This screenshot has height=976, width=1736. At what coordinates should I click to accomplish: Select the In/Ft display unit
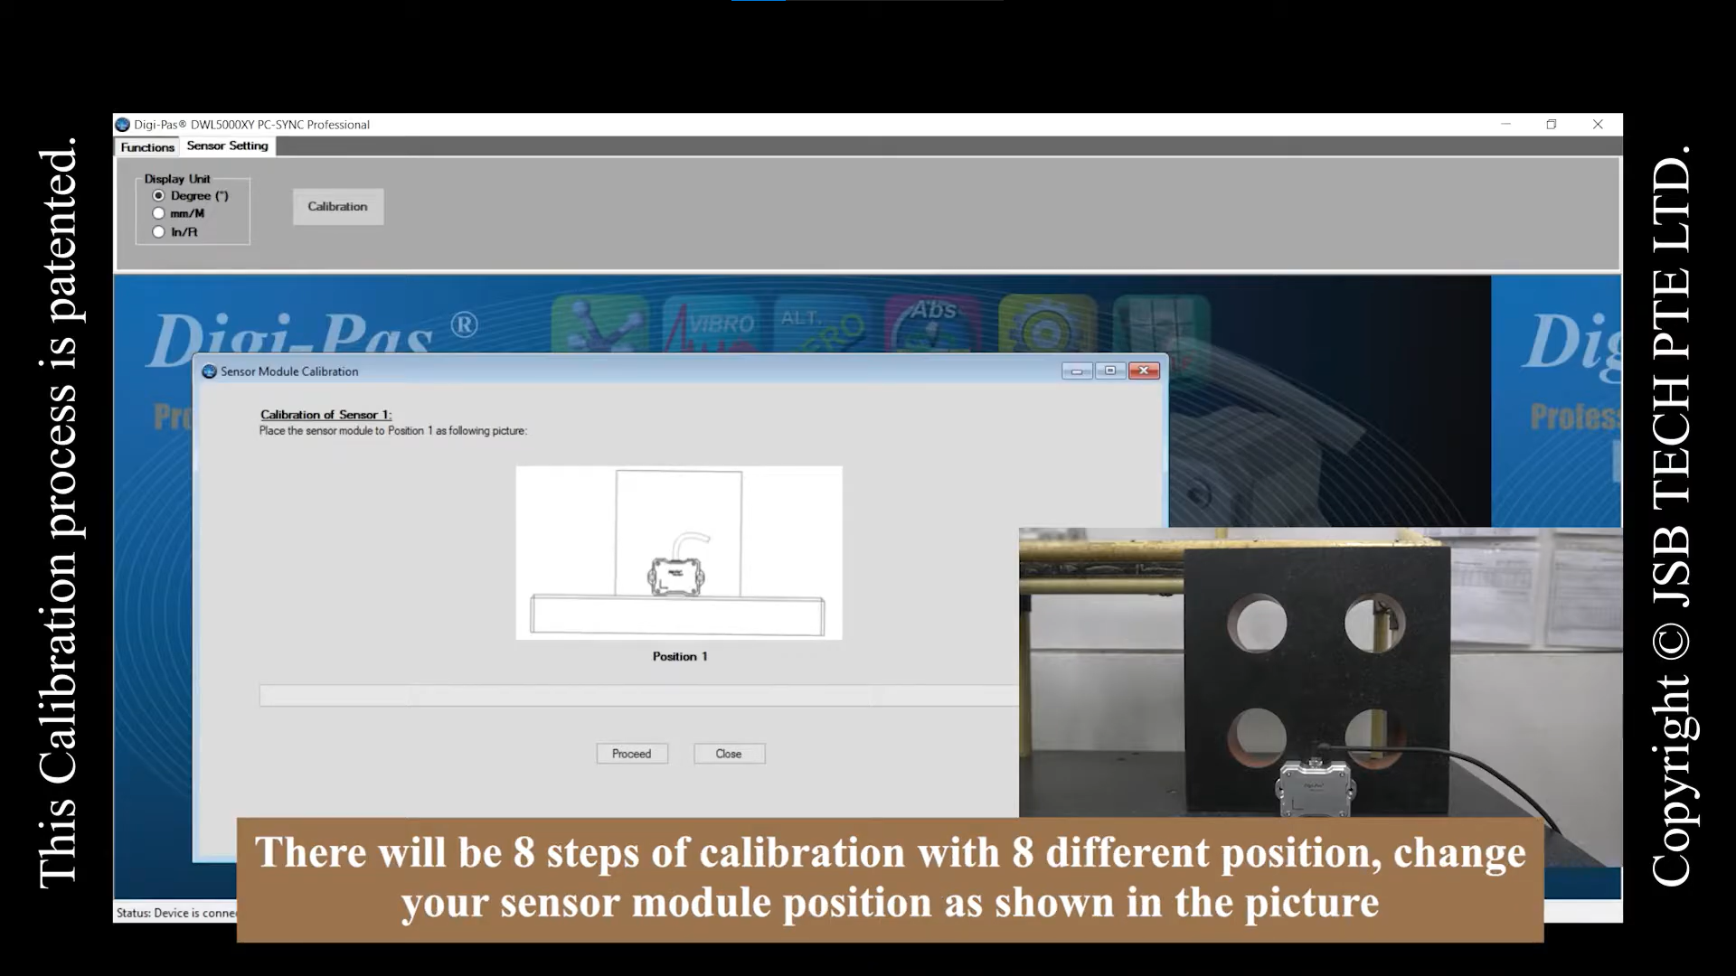coord(159,232)
